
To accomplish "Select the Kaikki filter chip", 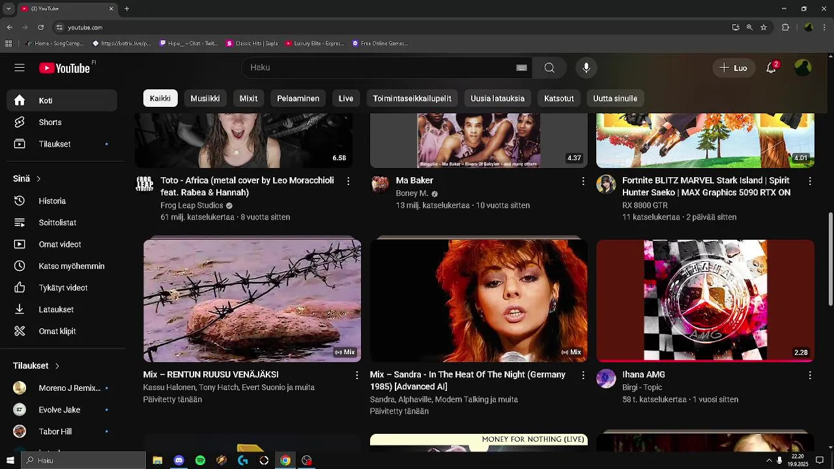I will [160, 98].
